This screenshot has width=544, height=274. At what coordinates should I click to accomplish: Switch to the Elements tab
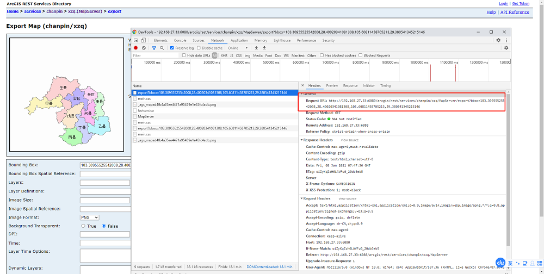tap(160, 41)
